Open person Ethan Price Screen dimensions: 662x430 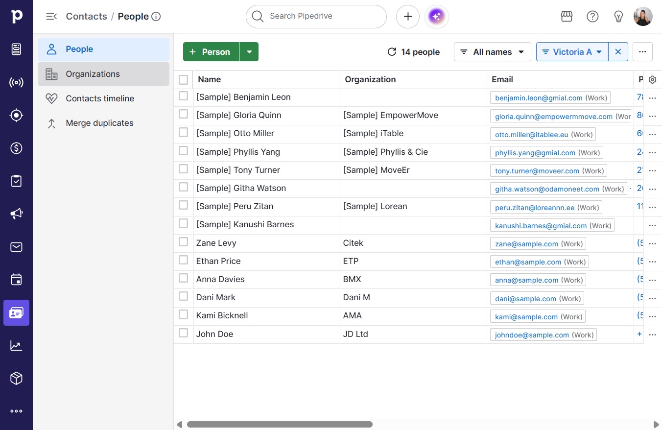(218, 261)
